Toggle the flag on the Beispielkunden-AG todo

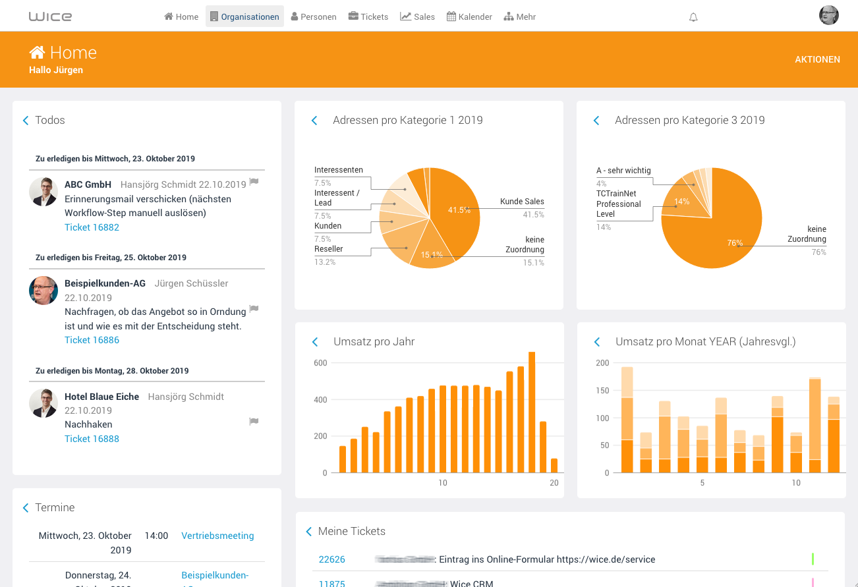[x=254, y=308]
